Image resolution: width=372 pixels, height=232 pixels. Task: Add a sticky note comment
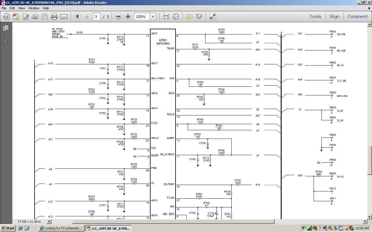pos(189,17)
